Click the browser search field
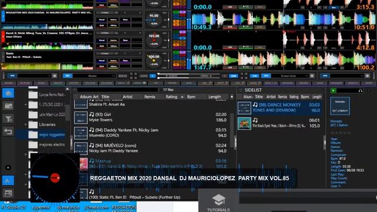The width and height of the screenshot is (377, 212). pos(117,90)
